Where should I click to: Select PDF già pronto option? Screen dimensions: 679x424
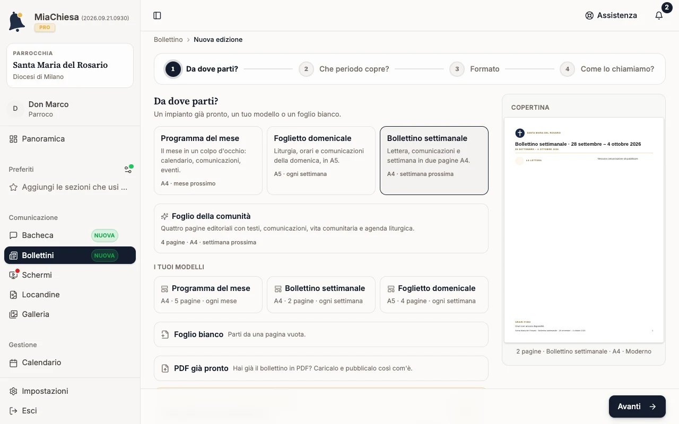coord(321,368)
